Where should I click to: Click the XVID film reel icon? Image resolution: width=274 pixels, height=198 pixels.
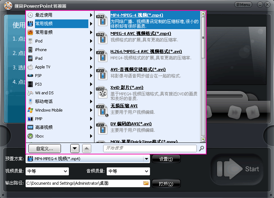[x=102, y=92]
